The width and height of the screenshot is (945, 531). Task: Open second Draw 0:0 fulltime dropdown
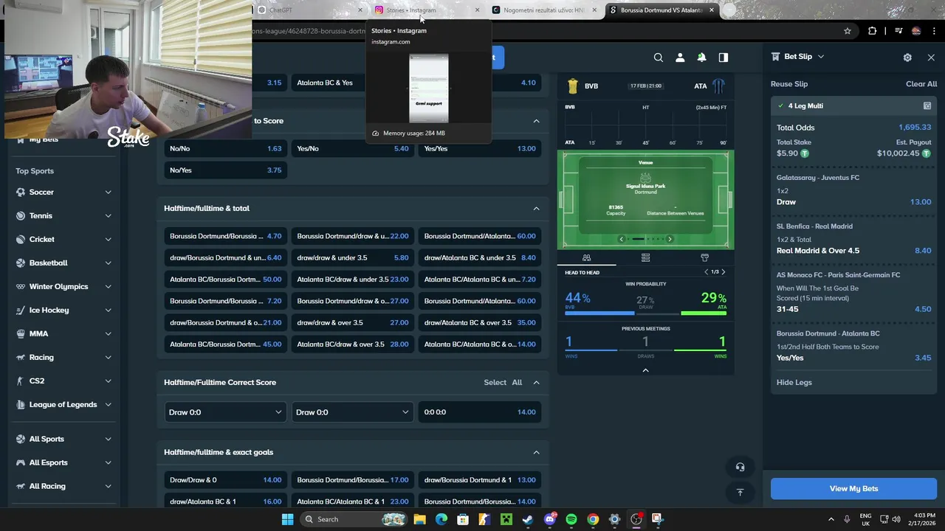pyautogui.click(x=351, y=412)
